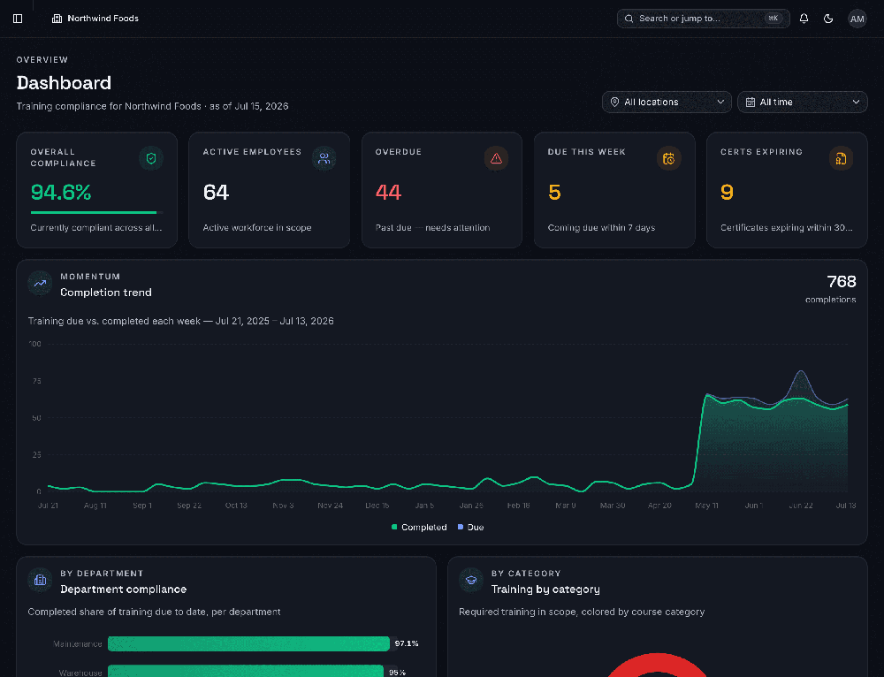Click the Due This Week calendar-clock icon

668,158
